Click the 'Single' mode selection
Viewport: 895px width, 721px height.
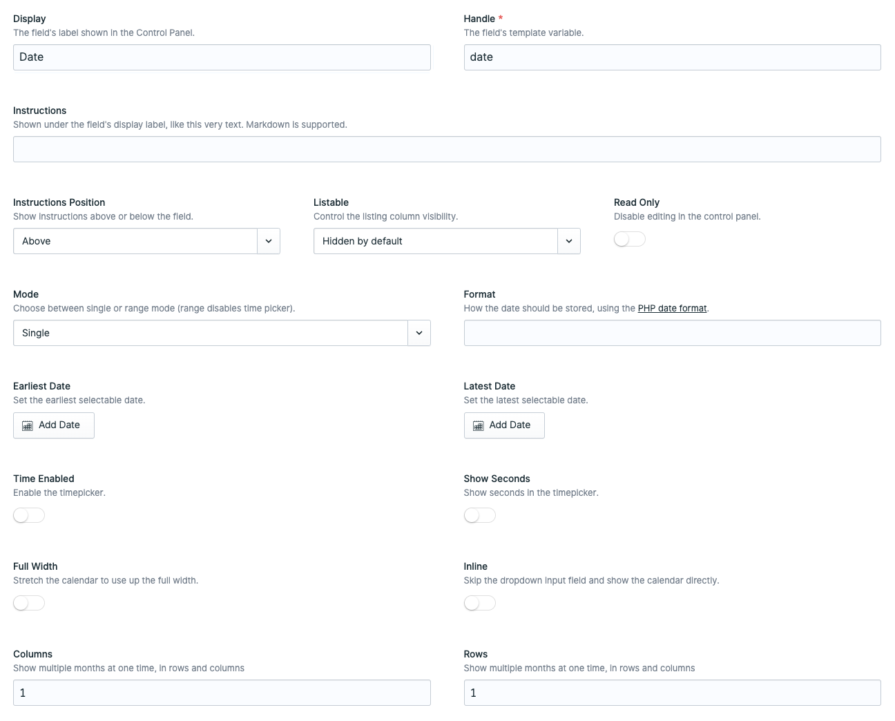pos(36,333)
